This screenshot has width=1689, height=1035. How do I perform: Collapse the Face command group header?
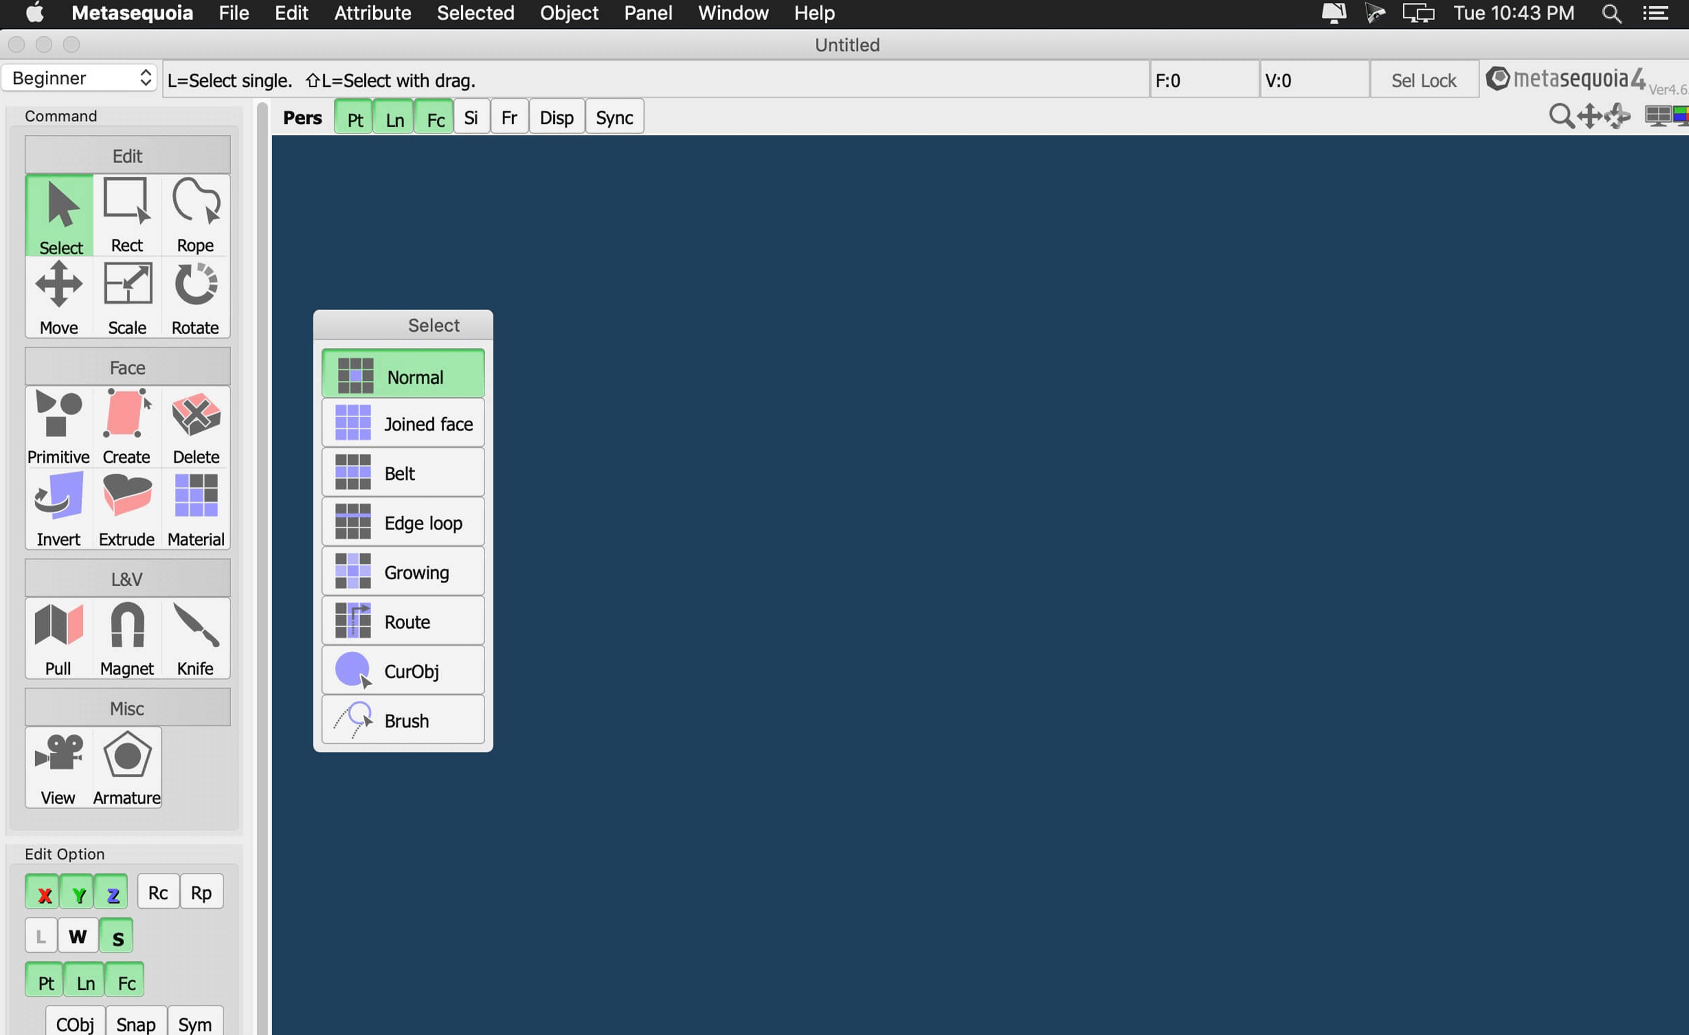[127, 367]
